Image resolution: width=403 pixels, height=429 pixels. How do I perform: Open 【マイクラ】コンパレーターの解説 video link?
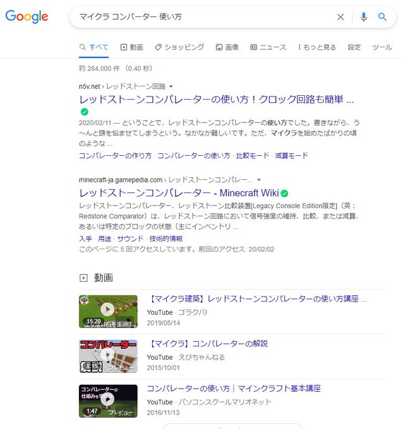pos(207,344)
